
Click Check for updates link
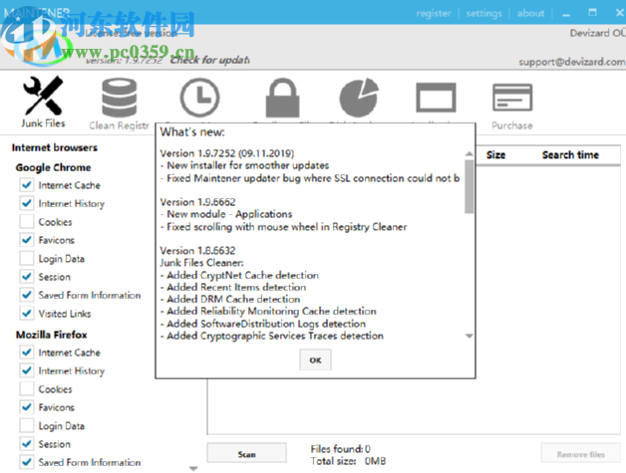pos(210,60)
